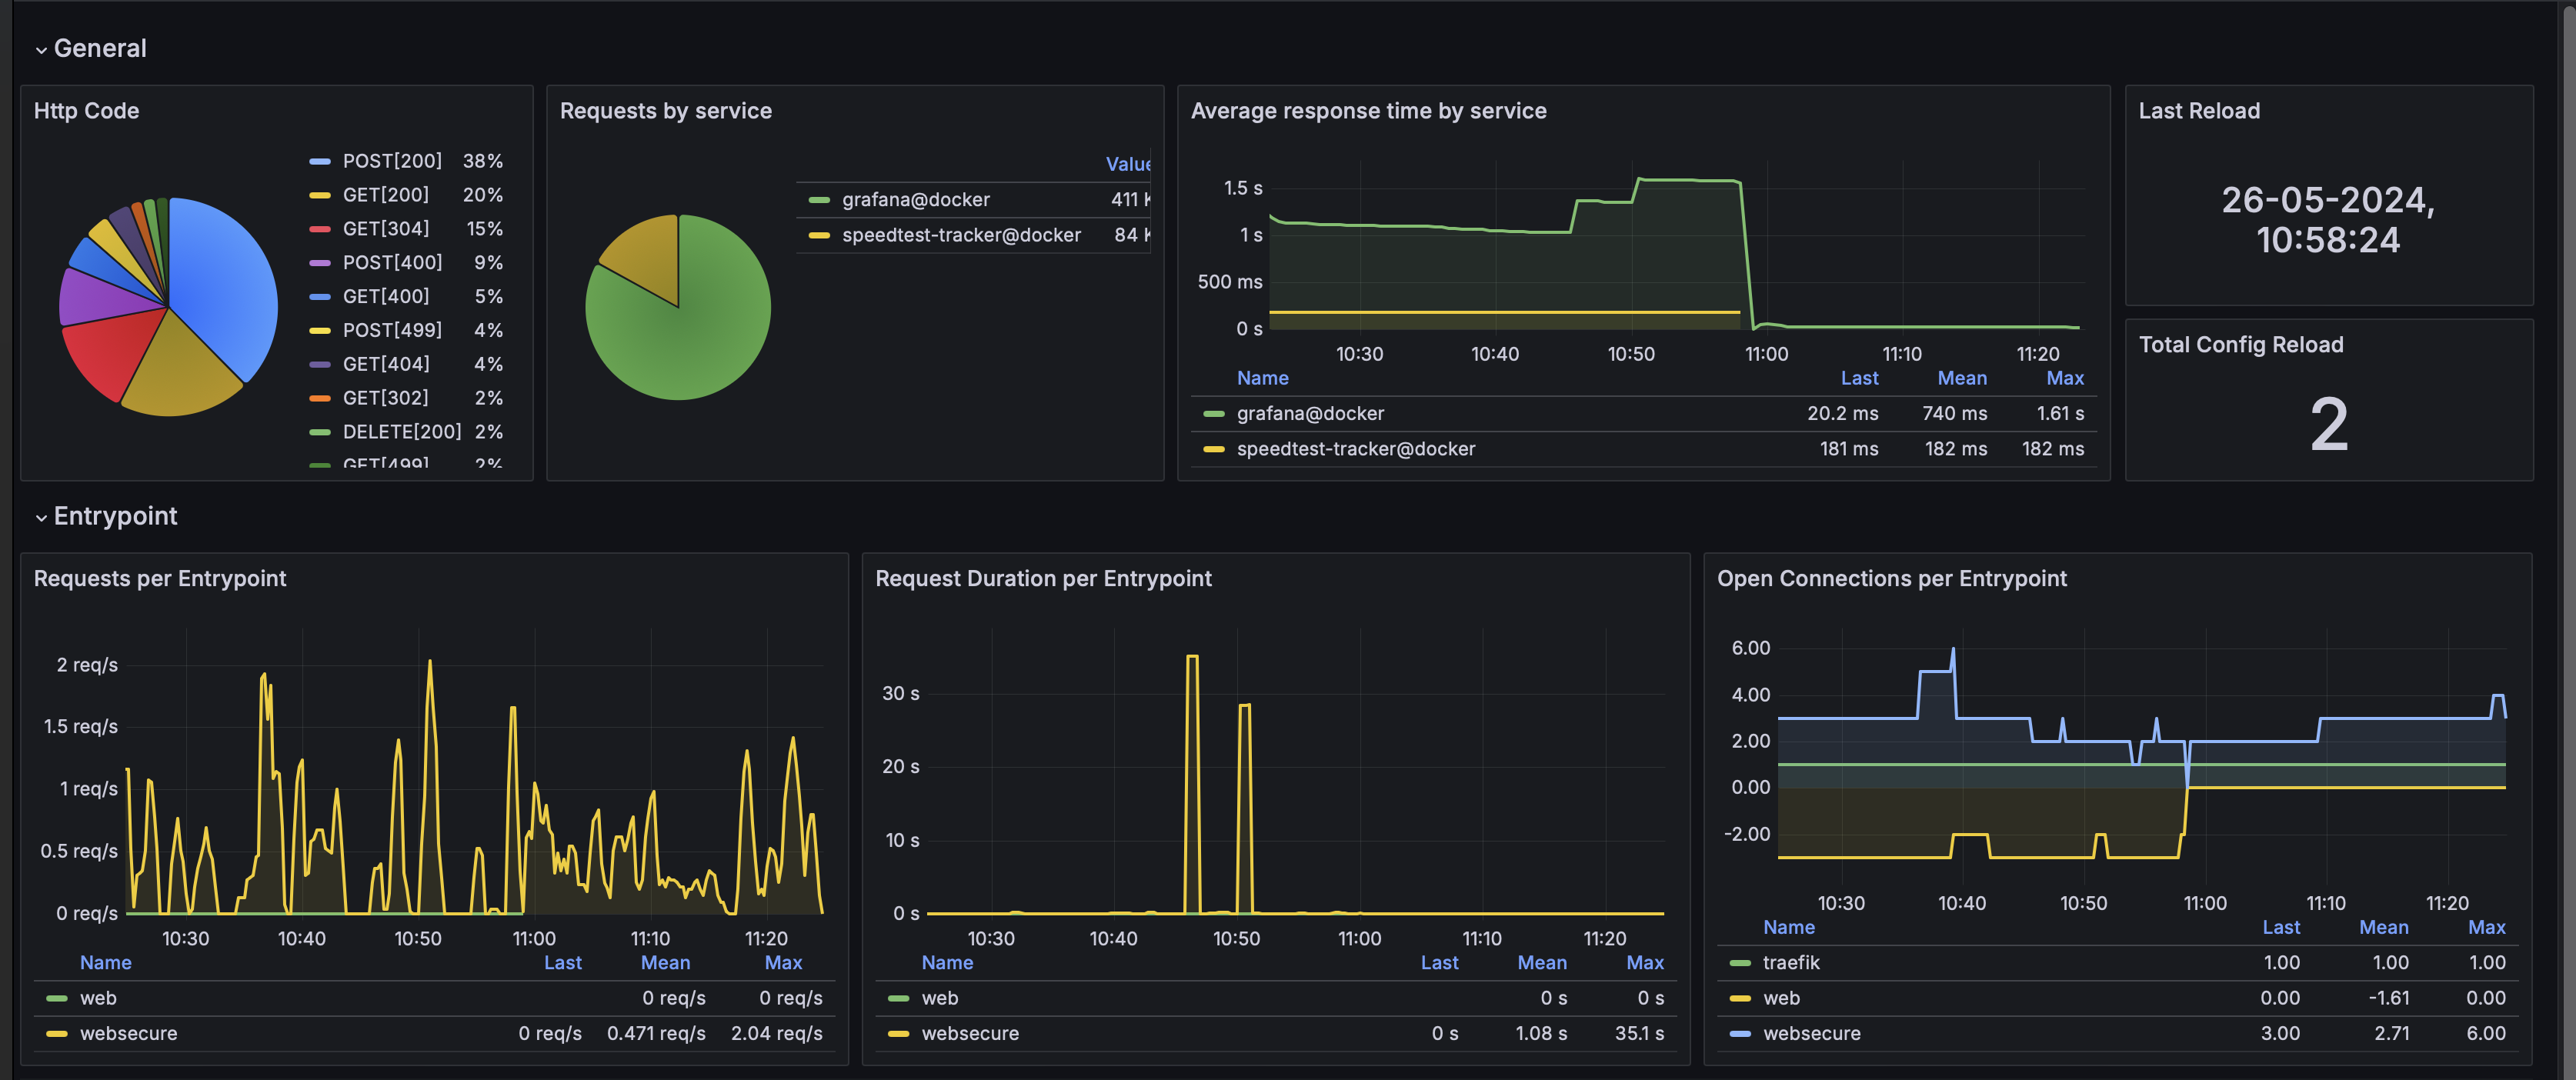Click speedtest-tracker@docker yellow series icon in response time legend
The width and height of the screenshot is (2576, 1080).
[1214, 449]
